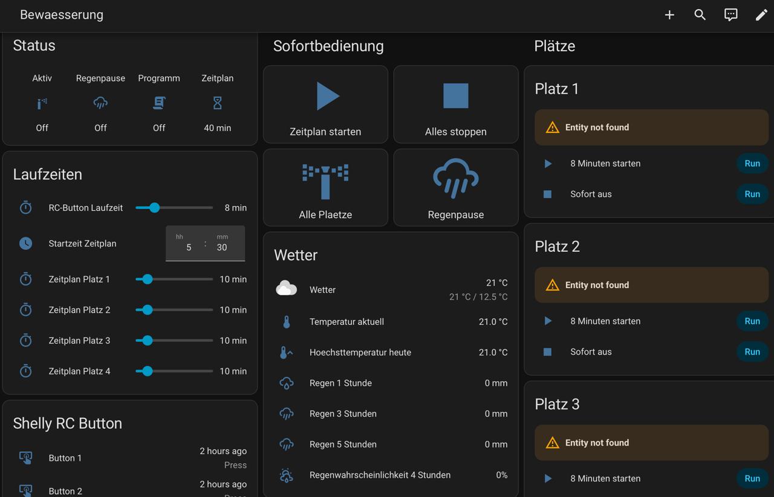This screenshot has width=774, height=497.
Task: Click the Regen 5 Stunden rain icon
Action: (287, 444)
